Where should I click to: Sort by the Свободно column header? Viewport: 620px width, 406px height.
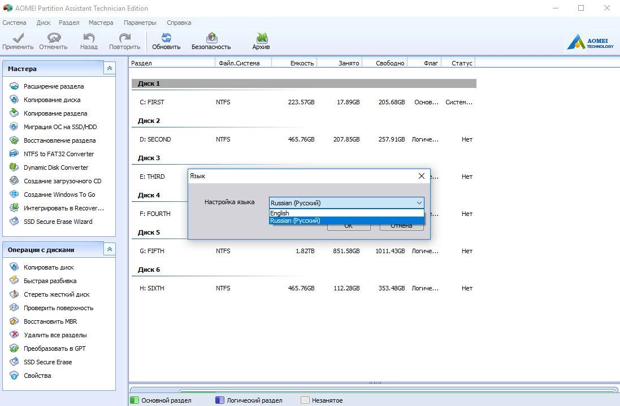(385, 63)
